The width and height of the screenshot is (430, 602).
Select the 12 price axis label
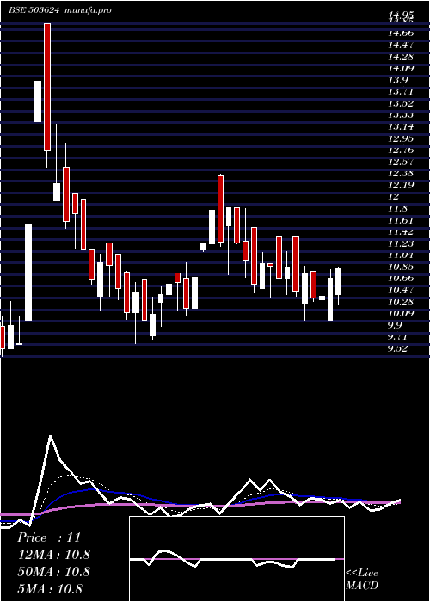click(394, 197)
